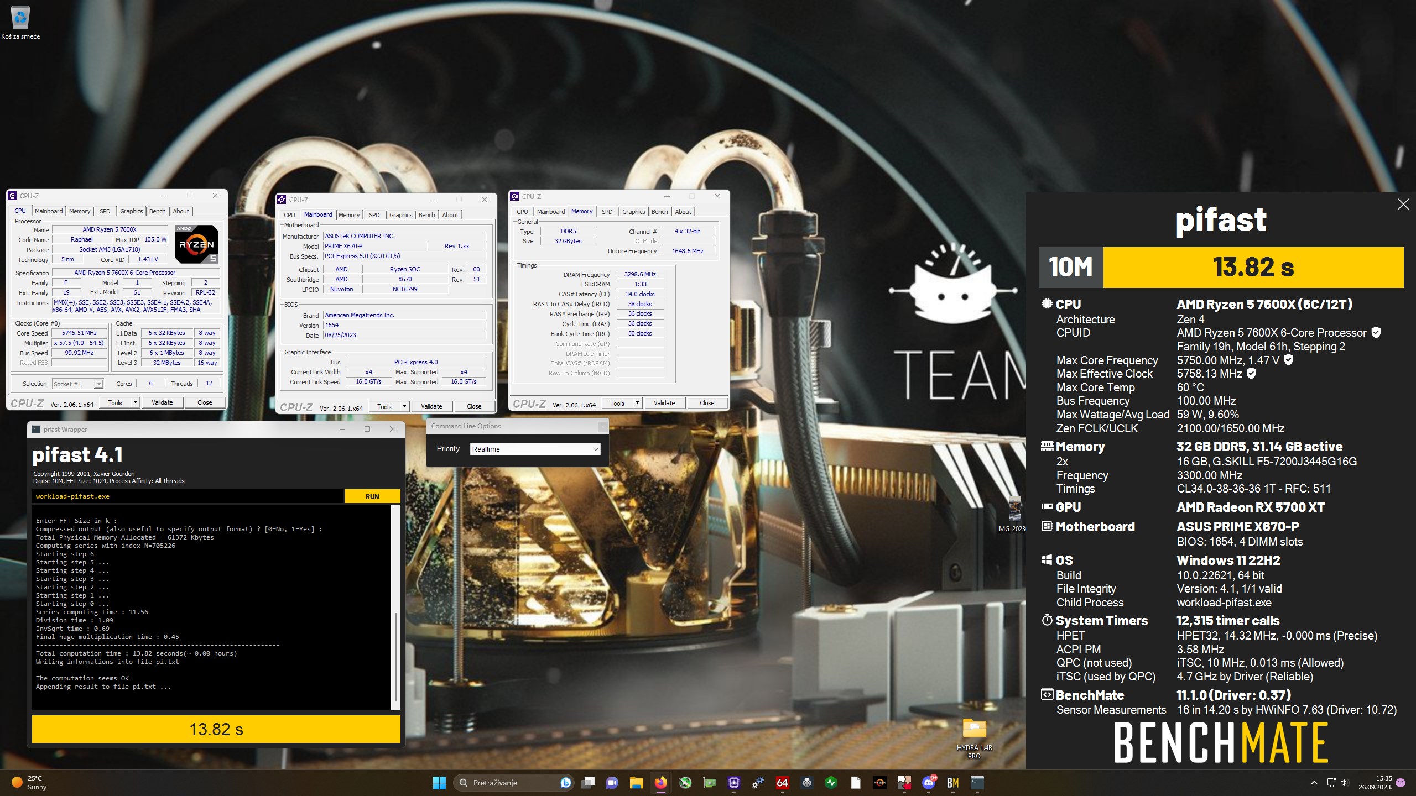Click the Core Speed value 5745.51 MHz
Screen dimensions: 1416x796
point(79,333)
